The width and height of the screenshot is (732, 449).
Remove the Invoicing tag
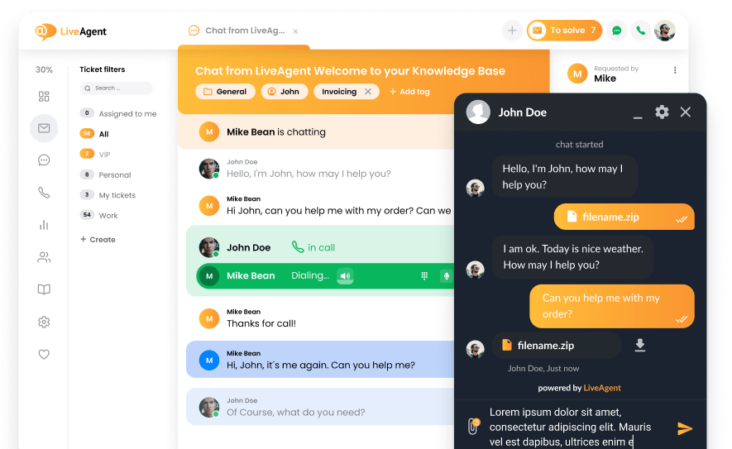(368, 92)
